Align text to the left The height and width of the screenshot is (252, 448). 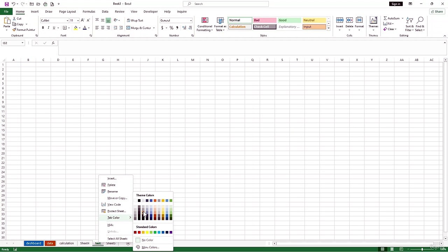97,28
